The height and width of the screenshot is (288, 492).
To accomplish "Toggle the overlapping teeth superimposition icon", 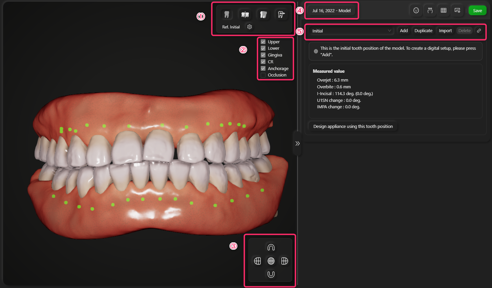I will click(x=263, y=15).
